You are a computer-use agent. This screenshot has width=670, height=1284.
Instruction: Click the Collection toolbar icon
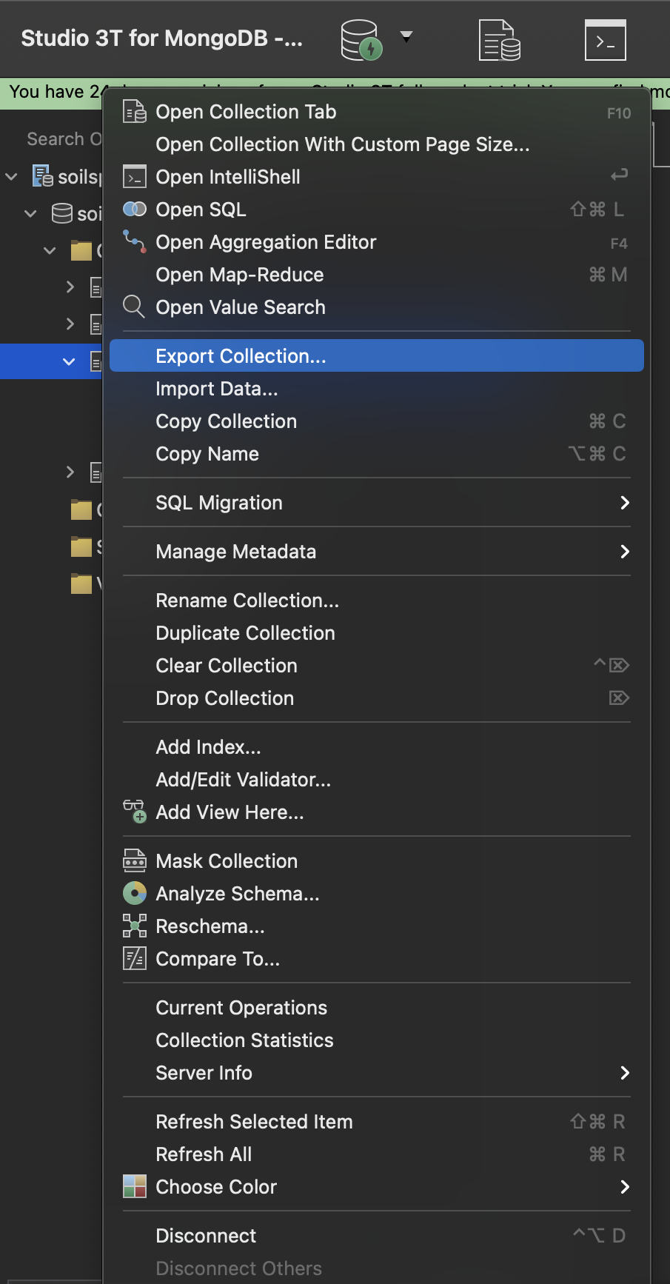pos(499,40)
